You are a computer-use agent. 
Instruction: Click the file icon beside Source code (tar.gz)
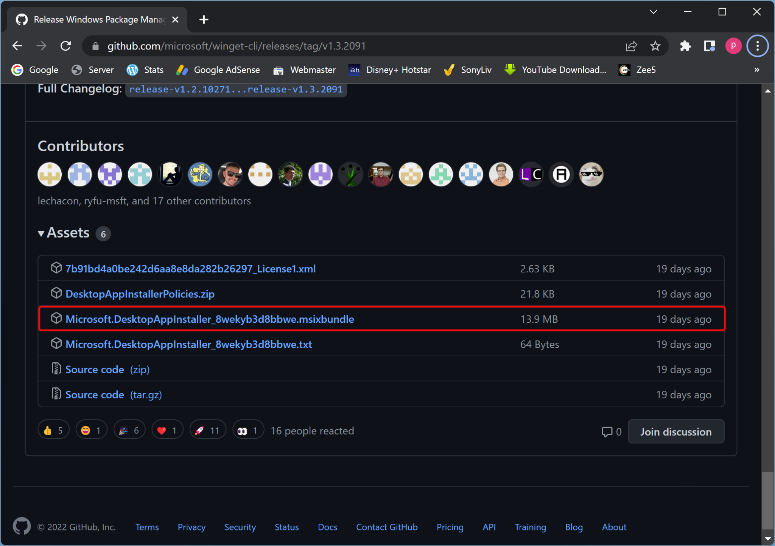[56, 394]
